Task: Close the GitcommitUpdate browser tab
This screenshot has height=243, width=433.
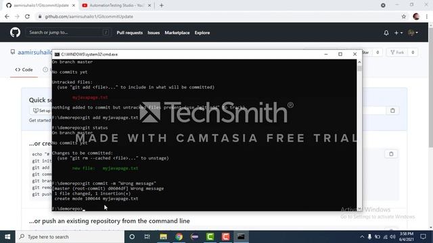Action: pyautogui.click(x=74, y=5)
